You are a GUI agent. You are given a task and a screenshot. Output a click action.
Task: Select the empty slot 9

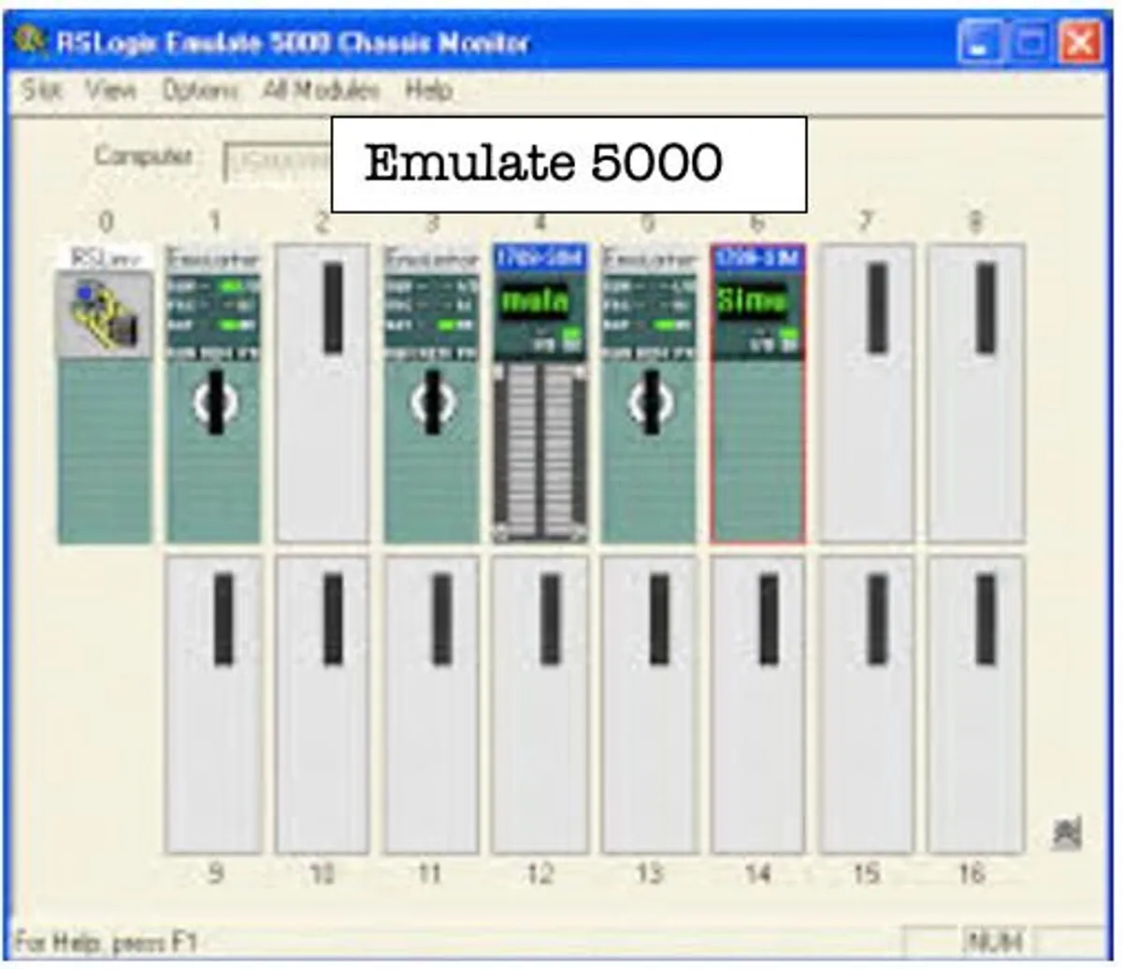point(214,704)
